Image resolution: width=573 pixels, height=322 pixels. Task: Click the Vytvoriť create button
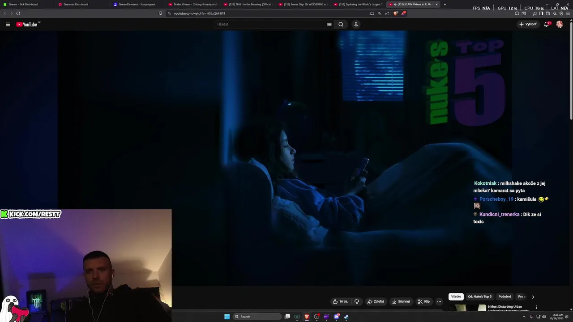coord(528,24)
